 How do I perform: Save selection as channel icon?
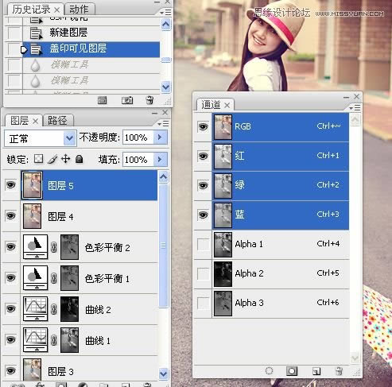pos(292,371)
